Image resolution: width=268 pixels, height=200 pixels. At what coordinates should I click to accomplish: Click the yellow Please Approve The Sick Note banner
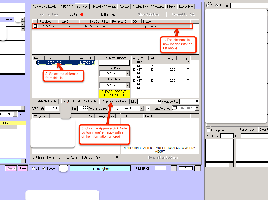(x=114, y=93)
